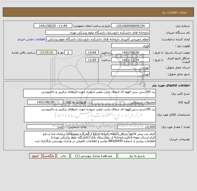Click the شهر محل تحویل field
Image resolution: width=197 pixels, height=191 pixels.
point(130,74)
